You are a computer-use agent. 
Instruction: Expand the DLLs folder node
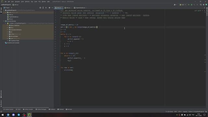click(x=7, y=28)
